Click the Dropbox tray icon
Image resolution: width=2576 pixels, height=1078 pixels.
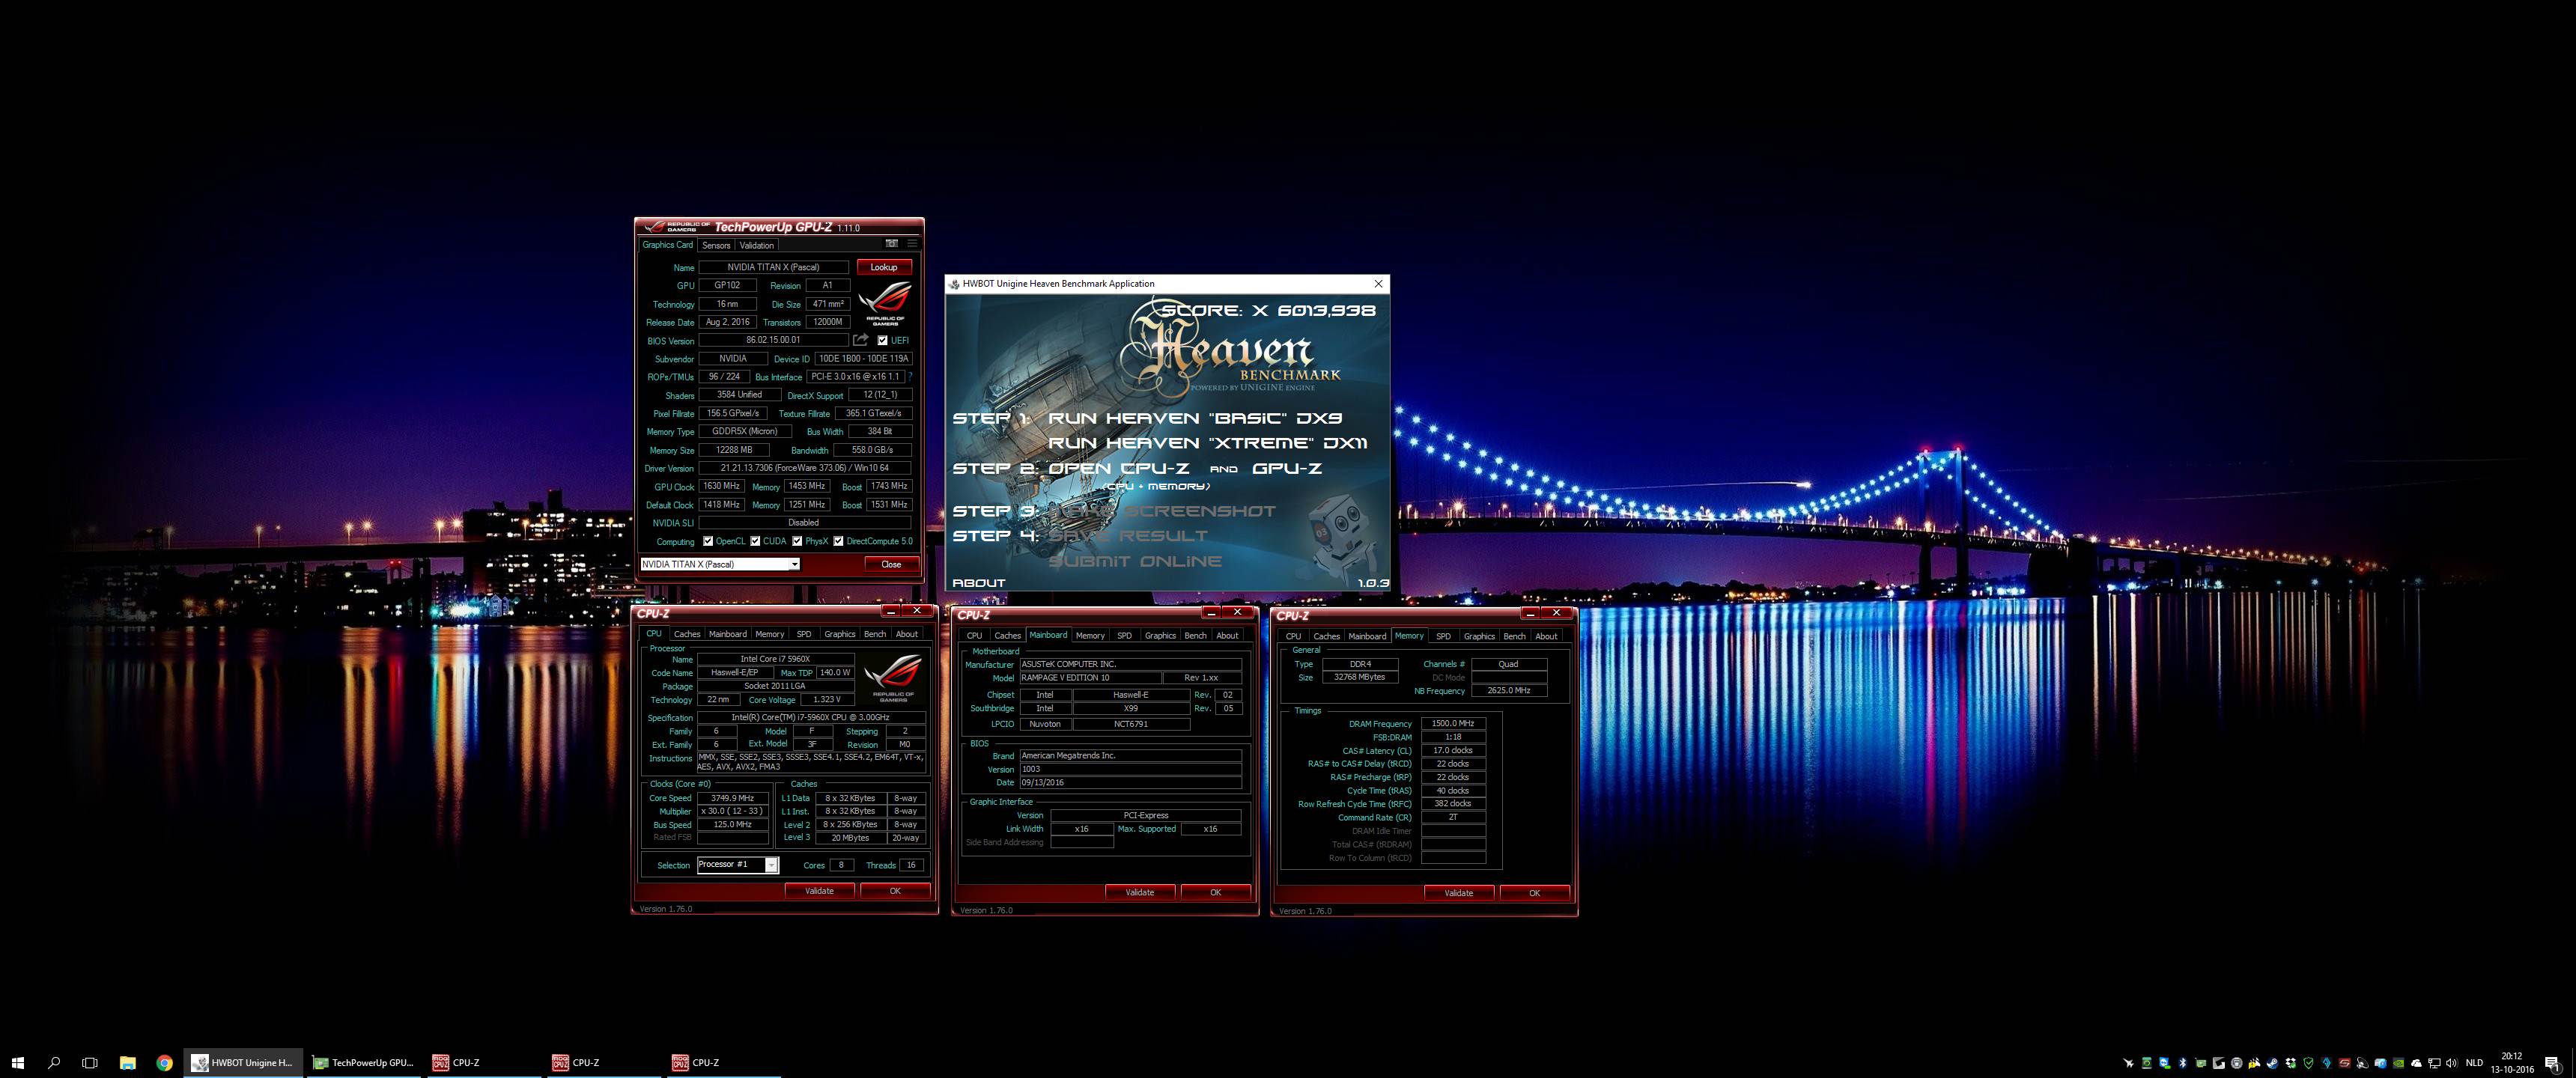coord(2291,1063)
